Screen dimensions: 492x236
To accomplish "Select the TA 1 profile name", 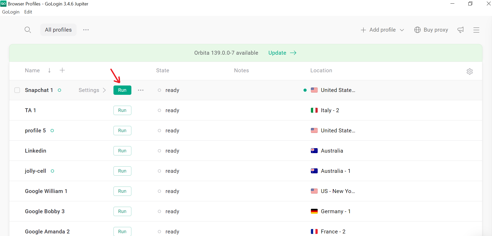I will (x=30, y=110).
